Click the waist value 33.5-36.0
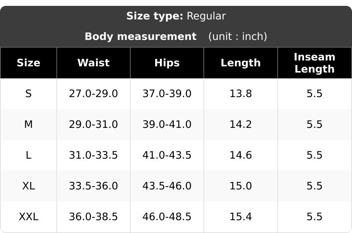 (93, 186)
